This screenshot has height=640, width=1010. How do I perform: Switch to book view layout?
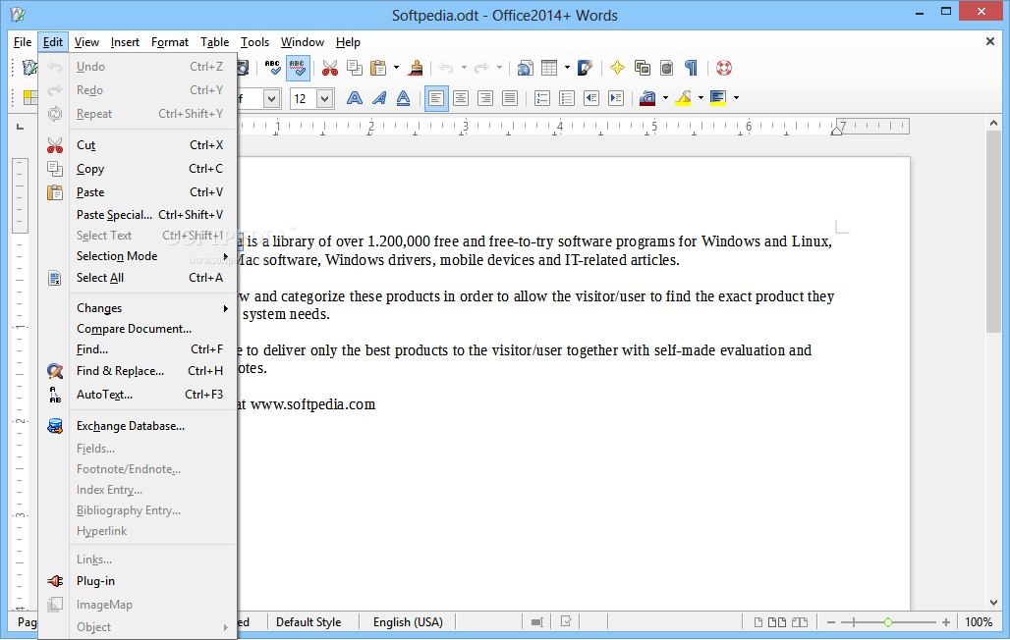coord(800,622)
